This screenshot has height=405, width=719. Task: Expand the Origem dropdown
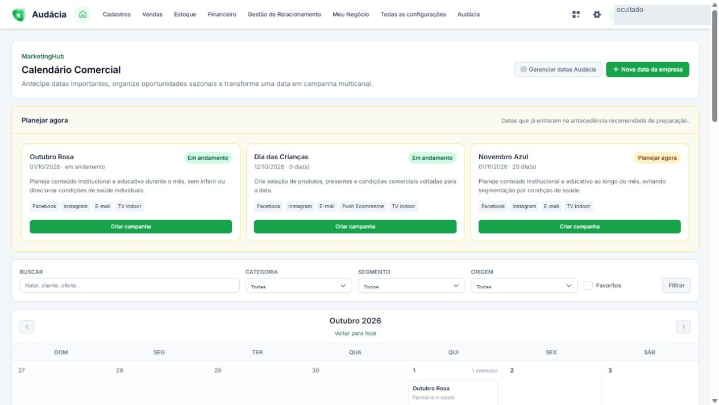[x=524, y=286]
